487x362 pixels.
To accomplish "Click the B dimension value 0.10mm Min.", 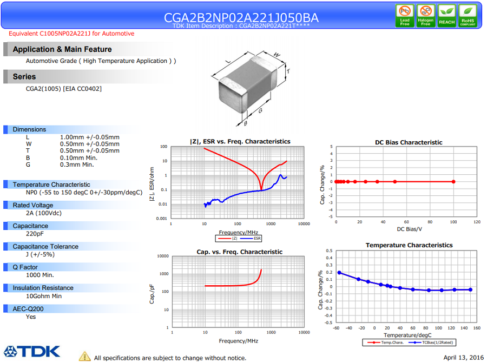I will 78,157.
